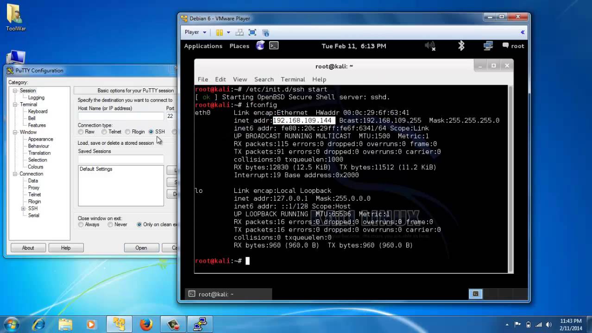The width and height of the screenshot is (592, 333).
Task: Select Logging in the PuTTY category tree
Action: (36, 98)
